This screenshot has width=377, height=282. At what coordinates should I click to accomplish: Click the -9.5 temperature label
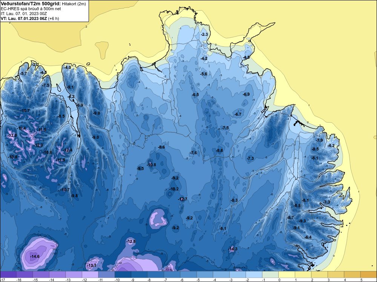pyautogui.click(x=140, y=169)
